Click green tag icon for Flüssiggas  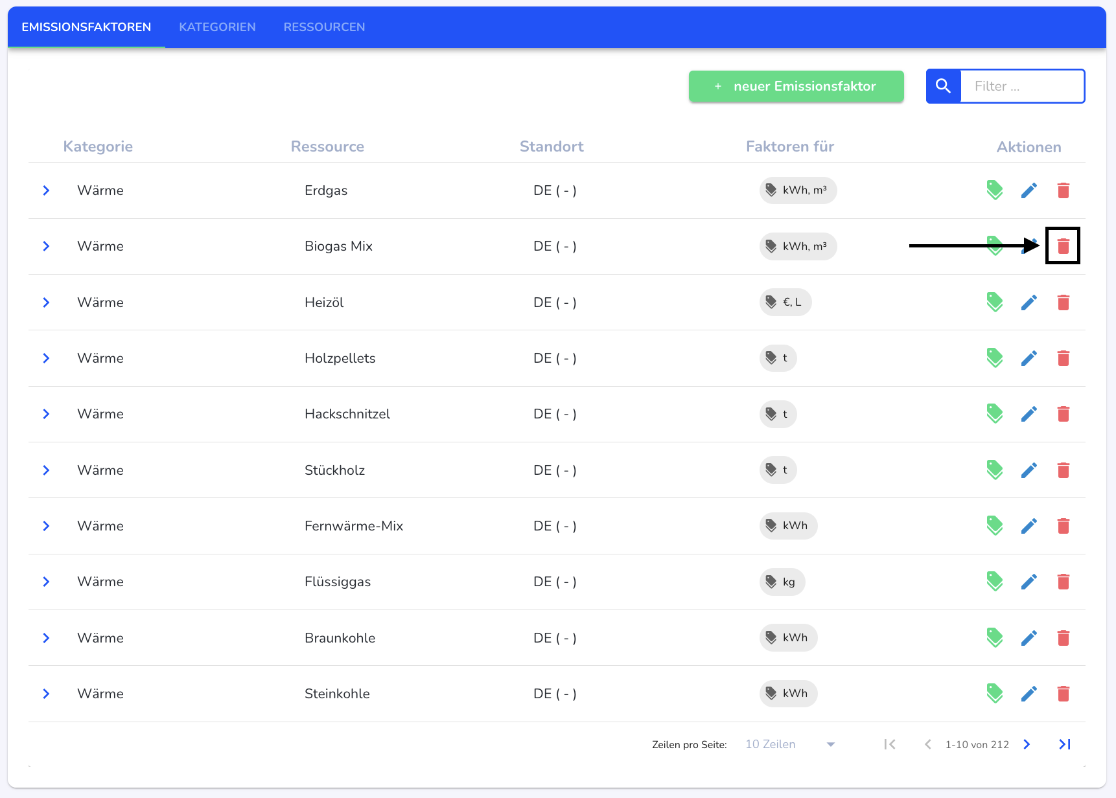coord(994,582)
